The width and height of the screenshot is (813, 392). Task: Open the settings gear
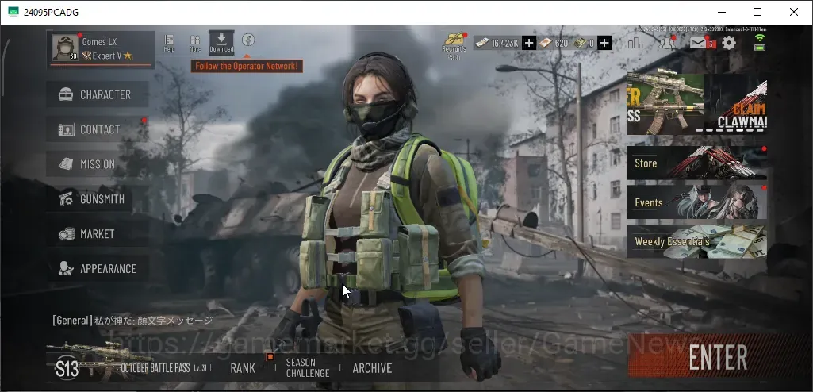pyautogui.click(x=729, y=43)
